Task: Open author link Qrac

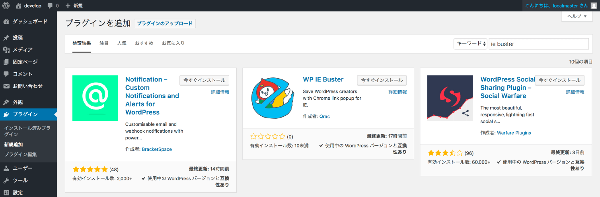Action: [x=325, y=116]
